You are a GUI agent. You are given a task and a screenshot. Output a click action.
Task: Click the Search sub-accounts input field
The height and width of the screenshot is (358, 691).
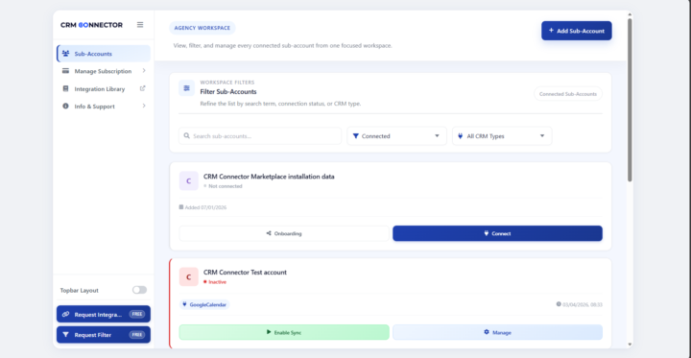click(x=260, y=135)
